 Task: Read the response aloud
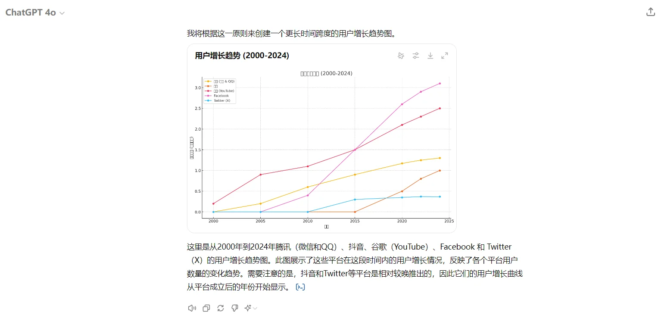pos(192,308)
